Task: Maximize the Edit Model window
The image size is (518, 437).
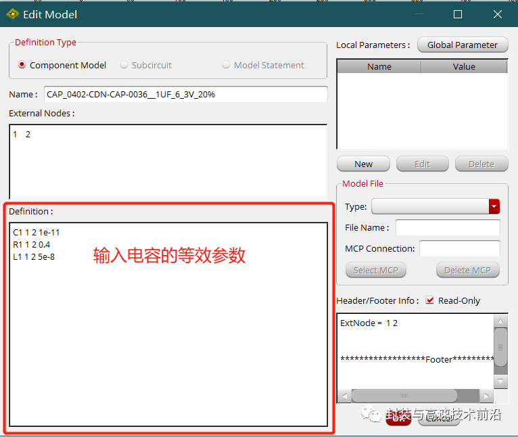Action: 458,14
